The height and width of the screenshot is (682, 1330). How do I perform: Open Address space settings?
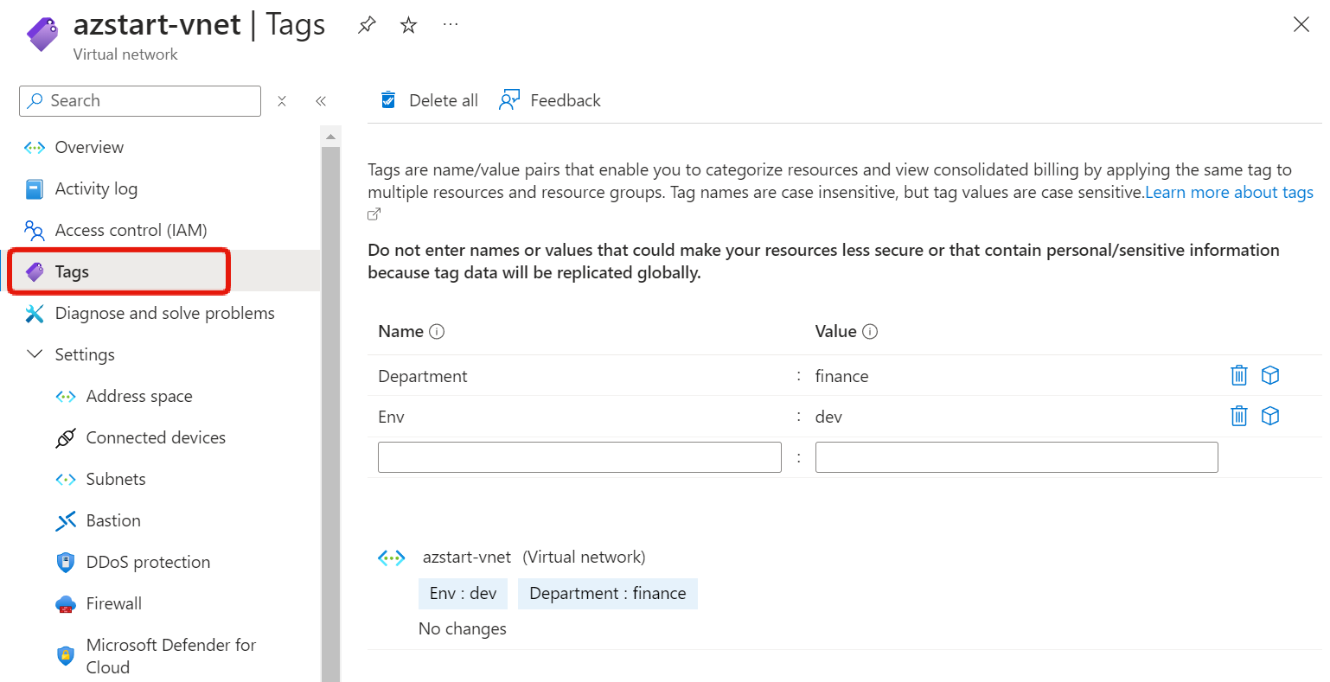point(139,396)
